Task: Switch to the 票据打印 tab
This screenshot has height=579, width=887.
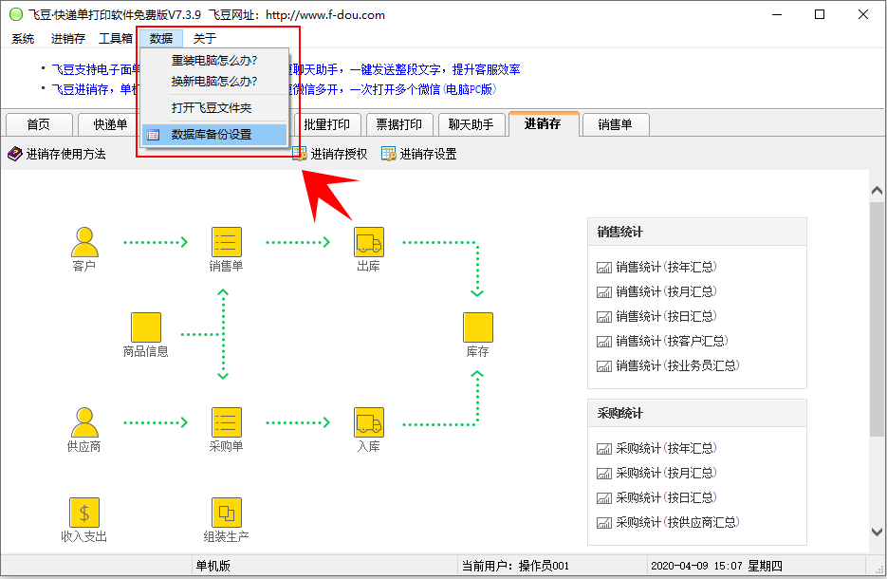Action: click(399, 124)
